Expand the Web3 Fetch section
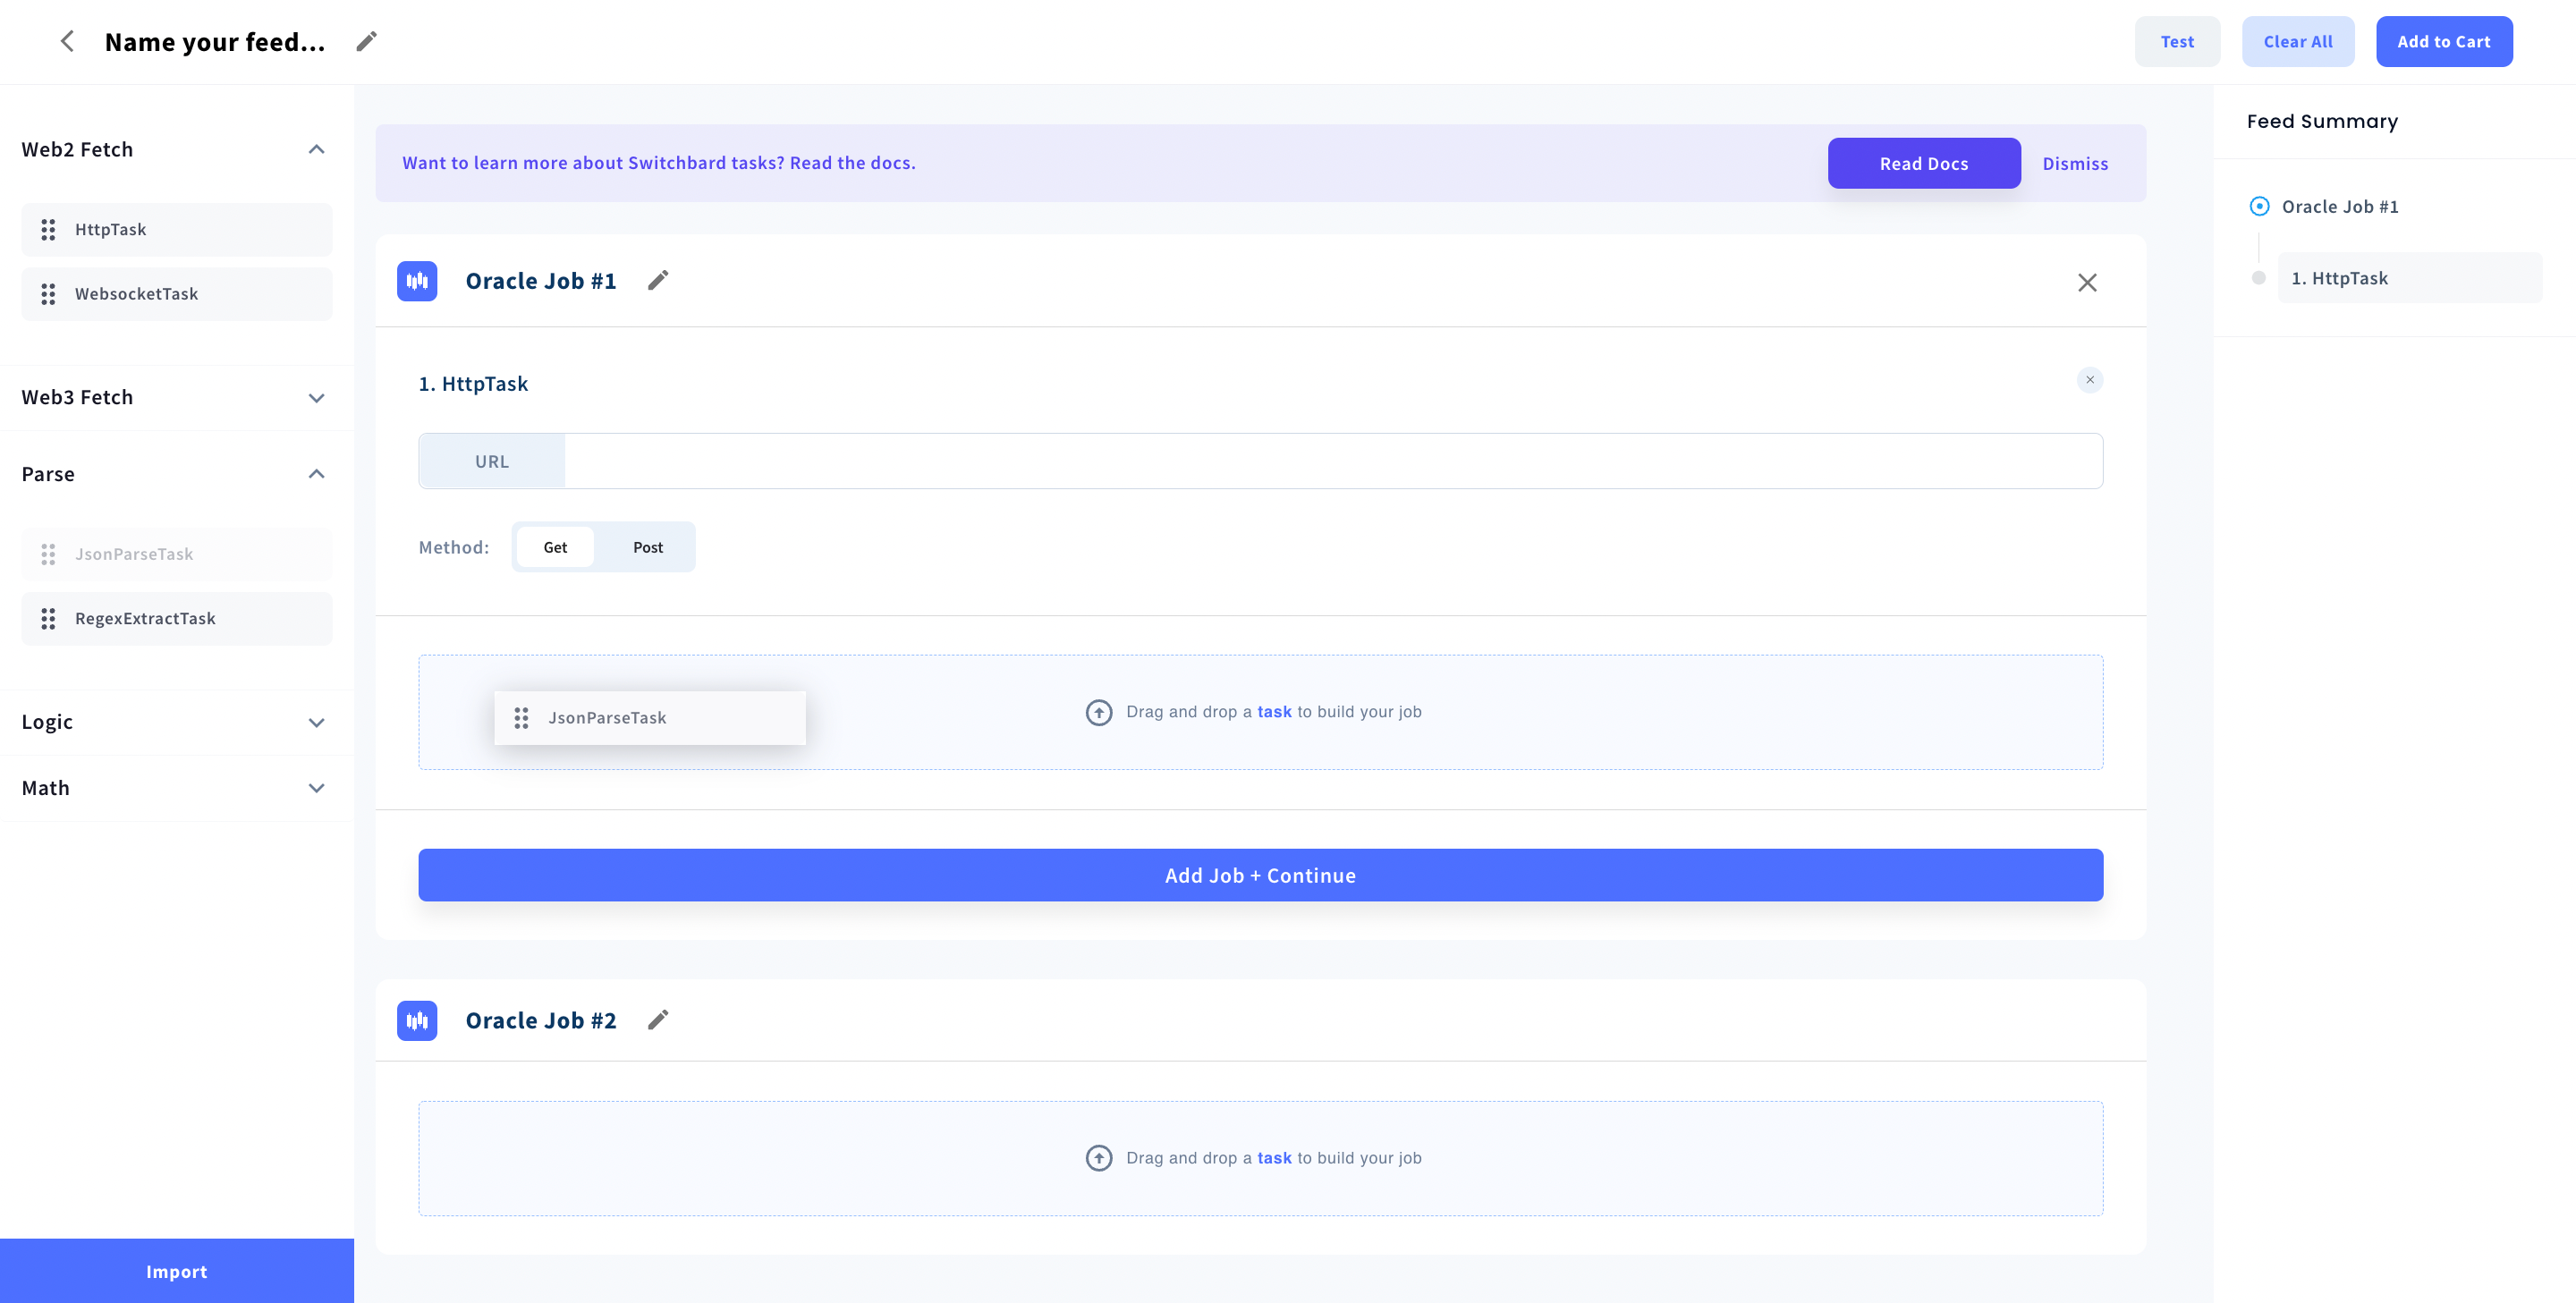The width and height of the screenshot is (2576, 1303). click(x=316, y=398)
